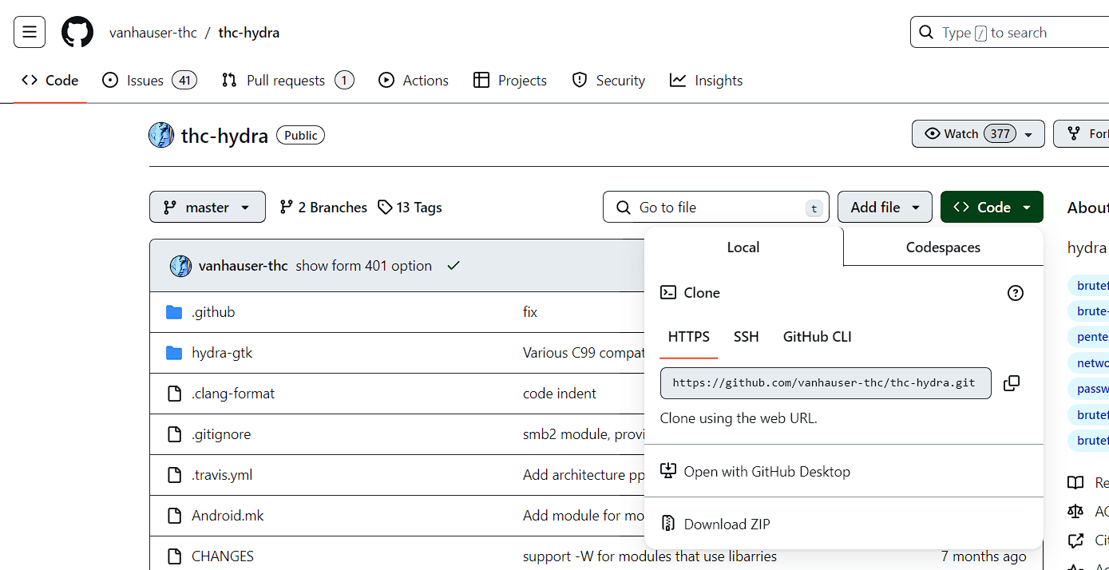Toggle the green Code dropdown button
The image size is (1109, 570).
(992, 207)
